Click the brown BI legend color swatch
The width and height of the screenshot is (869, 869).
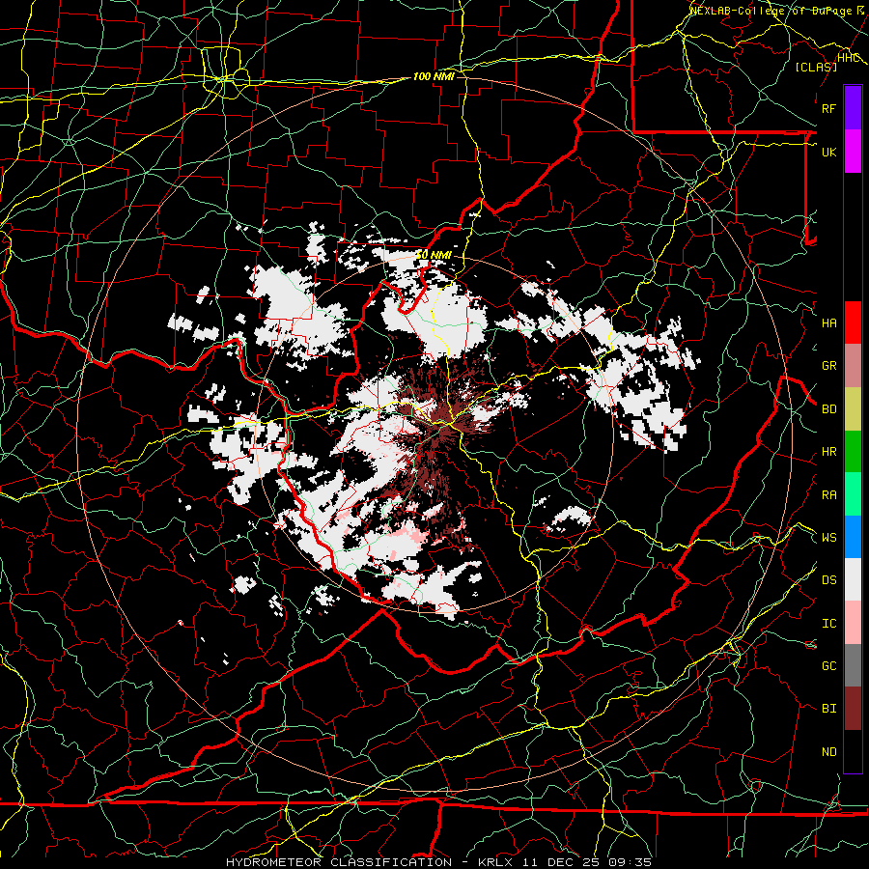(853, 709)
